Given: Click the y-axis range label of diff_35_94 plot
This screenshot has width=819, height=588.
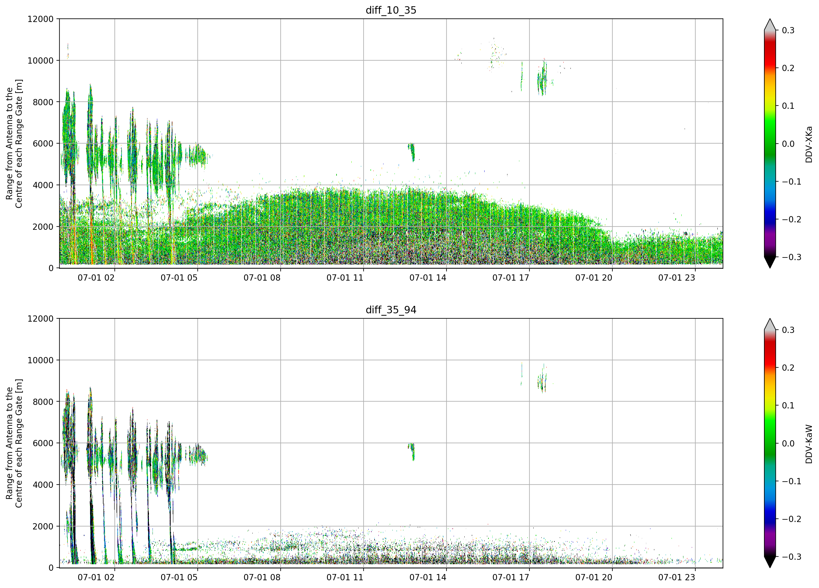Looking at the screenshot, I should pos(14,443).
